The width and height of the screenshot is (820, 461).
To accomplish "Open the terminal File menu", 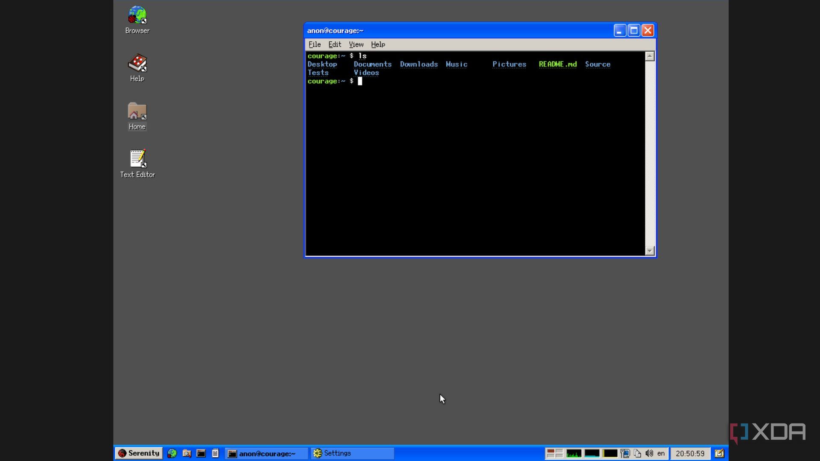I will point(314,44).
